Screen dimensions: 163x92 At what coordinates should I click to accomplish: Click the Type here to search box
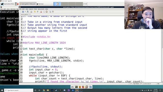(19, 90)
